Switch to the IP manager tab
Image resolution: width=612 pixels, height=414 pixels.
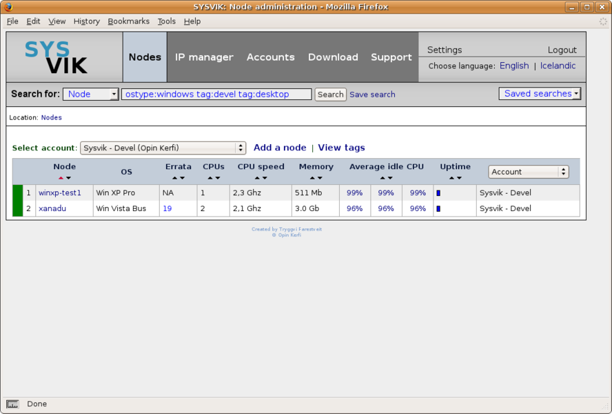(x=204, y=57)
